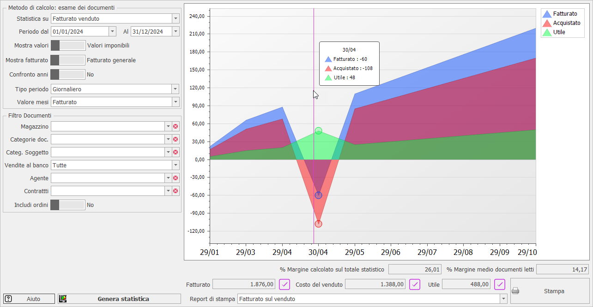Clear the Contrattti filter

(x=175, y=191)
